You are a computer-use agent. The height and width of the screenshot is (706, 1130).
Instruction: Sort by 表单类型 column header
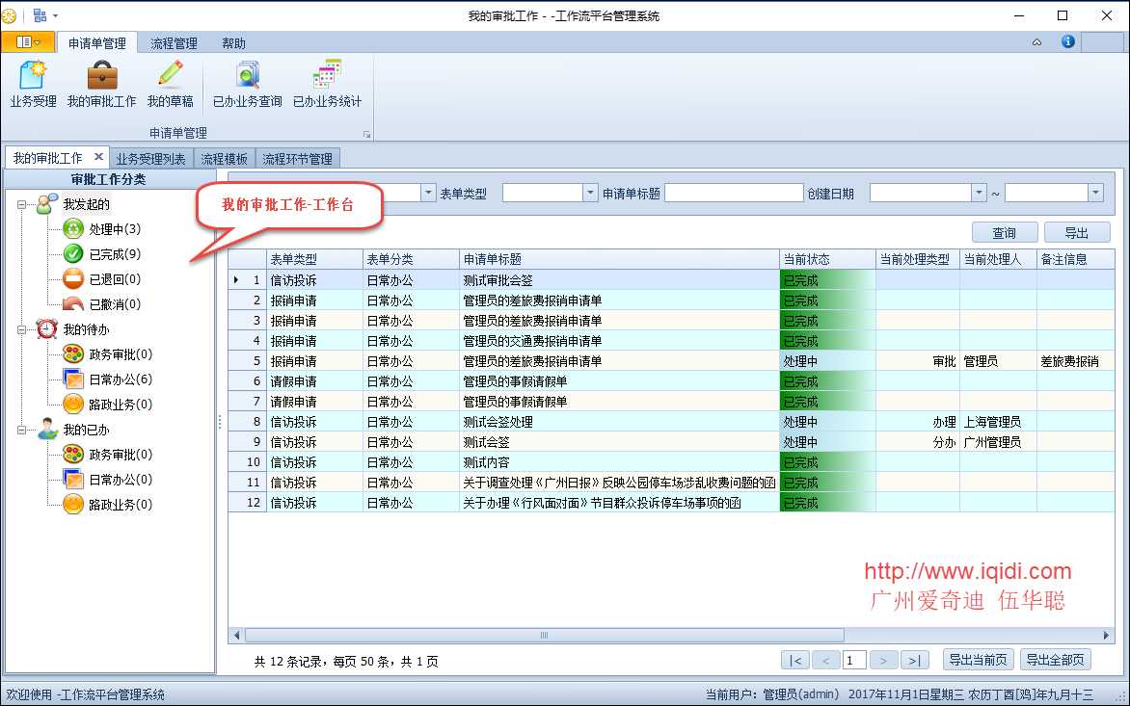tap(314, 259)
